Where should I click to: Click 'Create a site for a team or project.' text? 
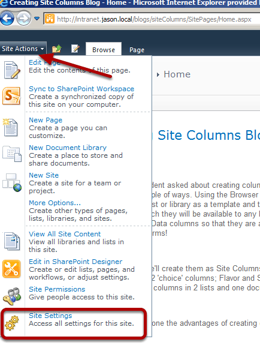coord(75,187)
